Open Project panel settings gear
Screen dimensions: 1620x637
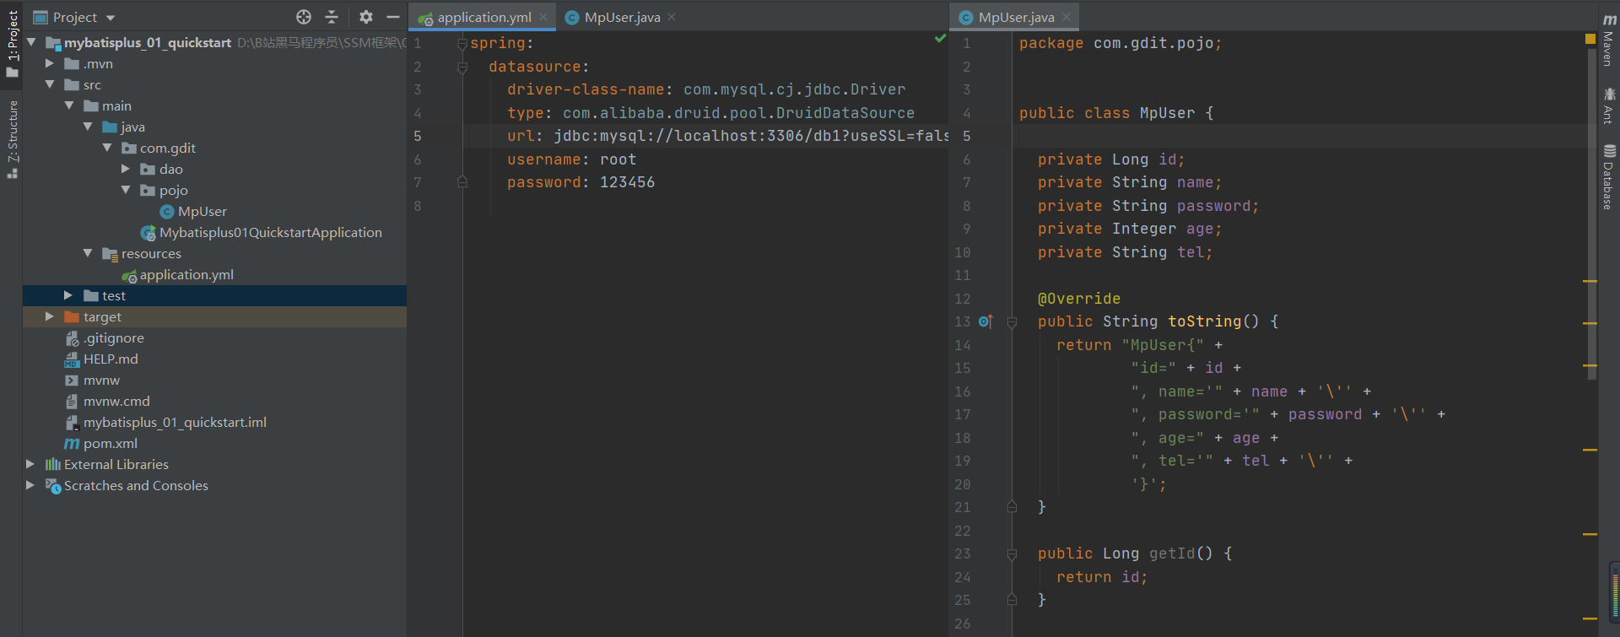[365, 17]
